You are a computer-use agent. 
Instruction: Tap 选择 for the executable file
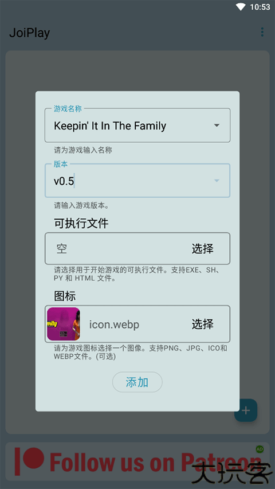[x=203, y=249]
